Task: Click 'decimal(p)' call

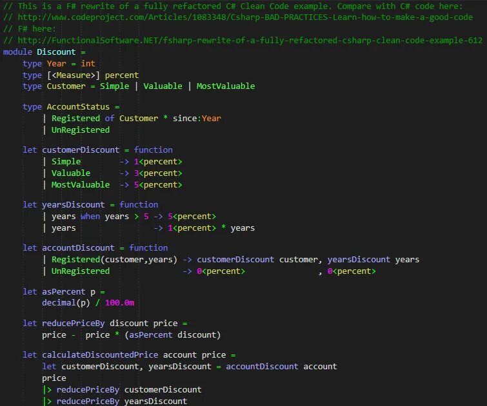Action: click(x=66, y=303)
